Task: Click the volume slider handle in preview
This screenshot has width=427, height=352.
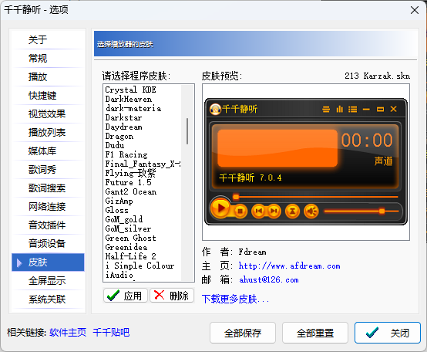Action: [382, 211]
